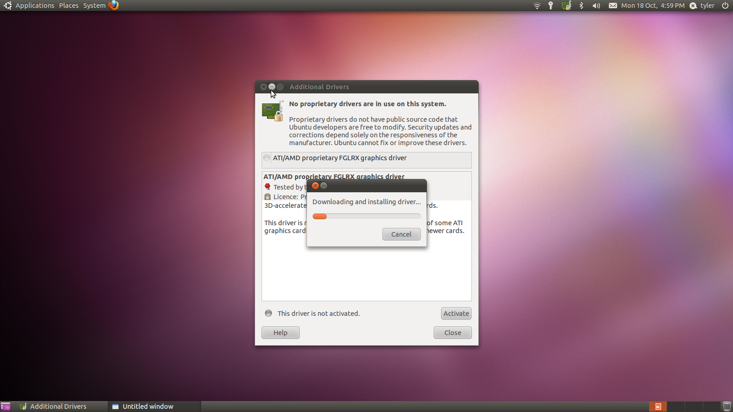733x412 pixels.
Task: Click the driver installation progress bar
Action: 366,217
